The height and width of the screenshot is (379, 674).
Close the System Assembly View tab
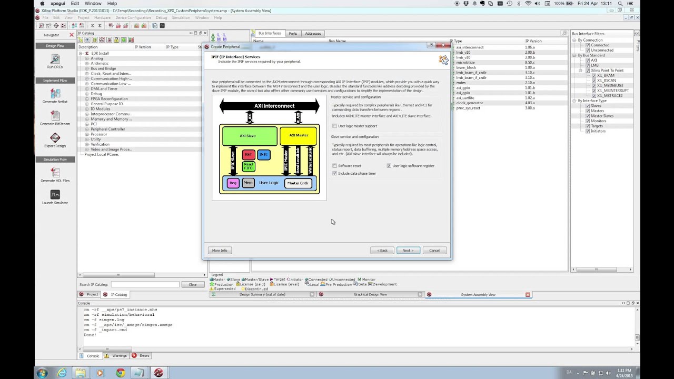click(x=528, y=294)
